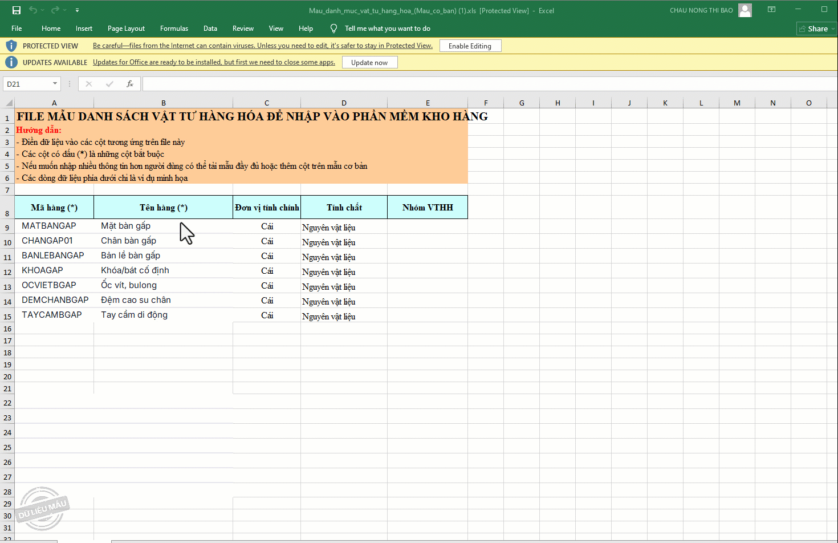The height and width of the screenshot is (543, 838).
Task: Open Ribbon Display Options icon
Action: coord(771,10)
